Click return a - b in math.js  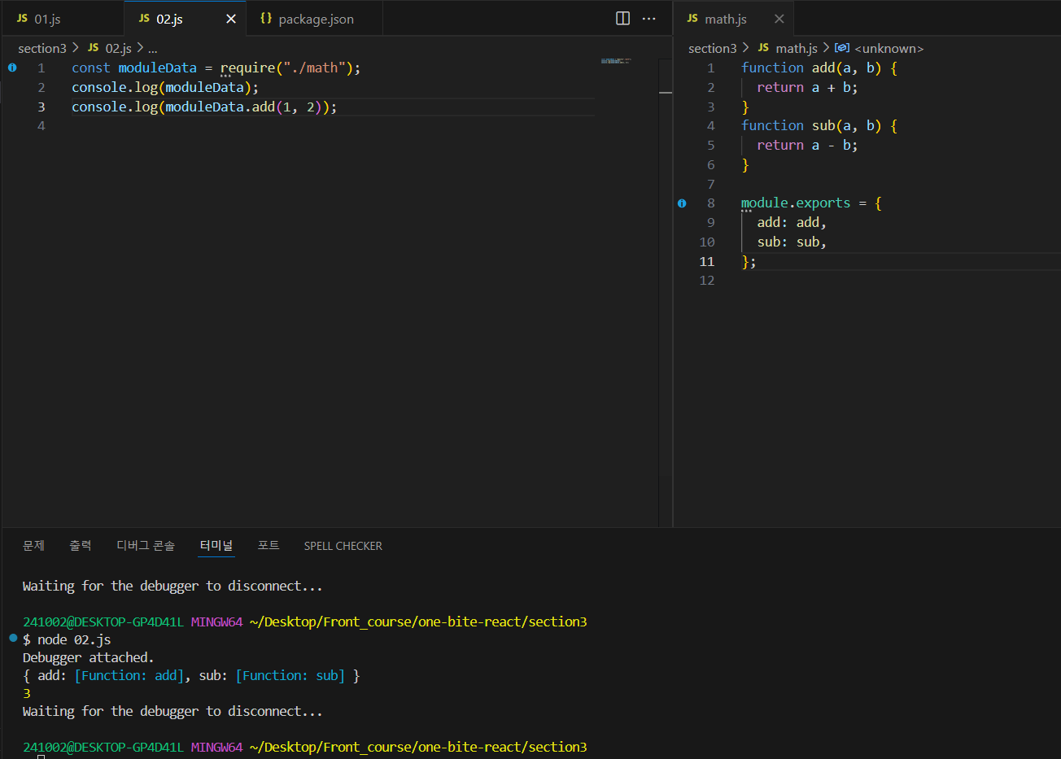click(x=807, y=145)
